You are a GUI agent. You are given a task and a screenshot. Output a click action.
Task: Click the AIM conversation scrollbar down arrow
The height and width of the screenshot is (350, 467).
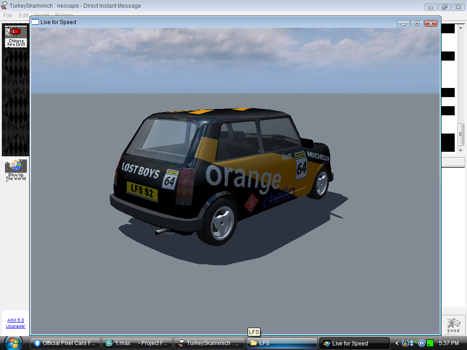(461, 150)
